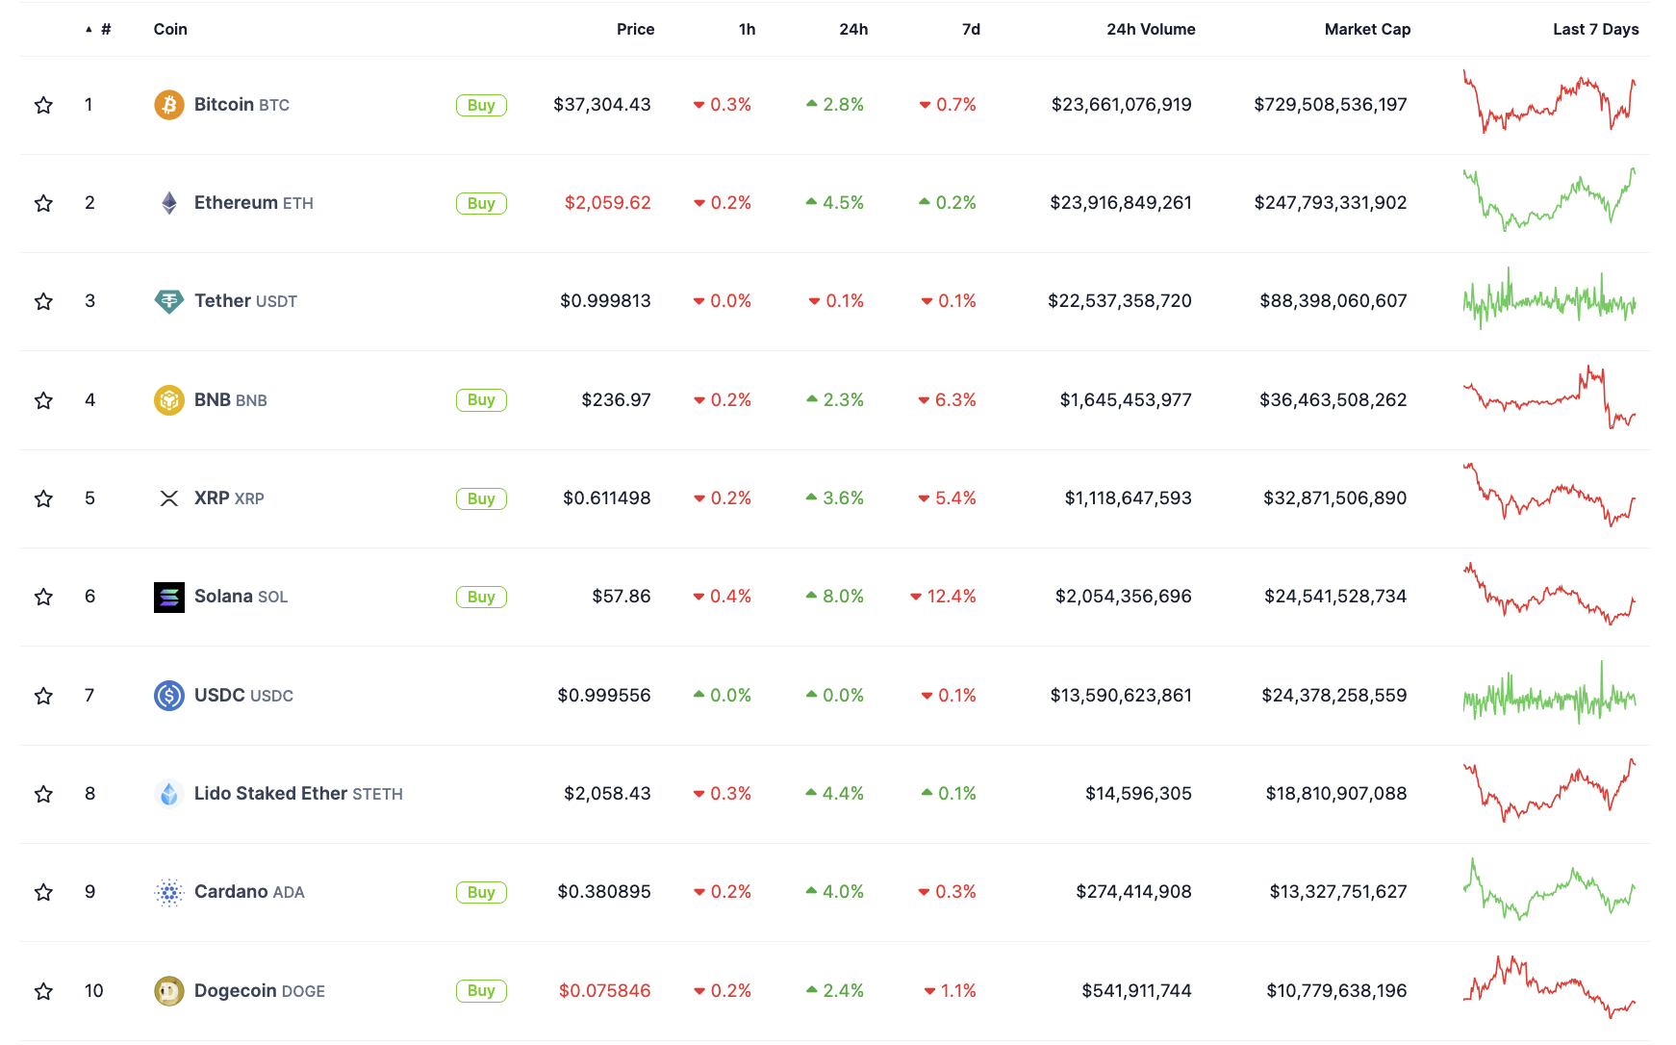Click the Bitcoin coin logo icon
This screenshot has height=1045, width=1676.
click(169, 105)
